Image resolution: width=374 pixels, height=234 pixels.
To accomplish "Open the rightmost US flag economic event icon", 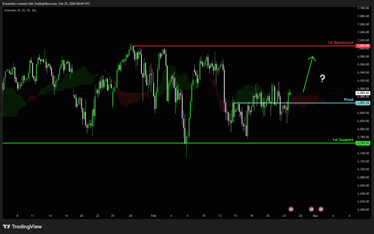I will point(321,209).
